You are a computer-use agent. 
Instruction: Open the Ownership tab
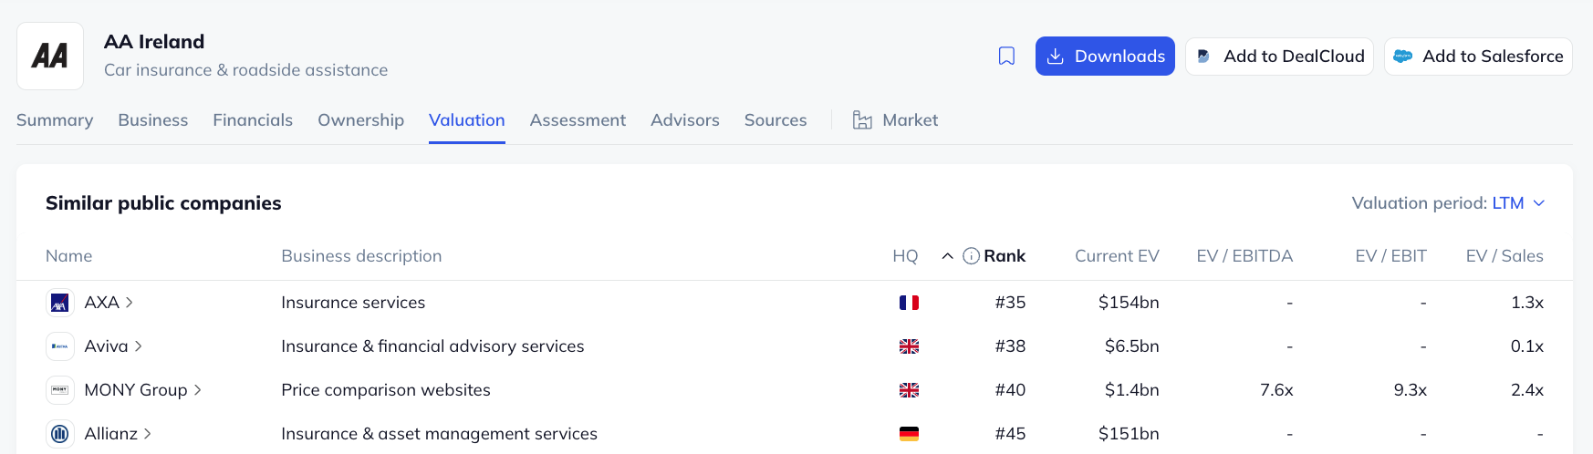click(x=360, y=120)
